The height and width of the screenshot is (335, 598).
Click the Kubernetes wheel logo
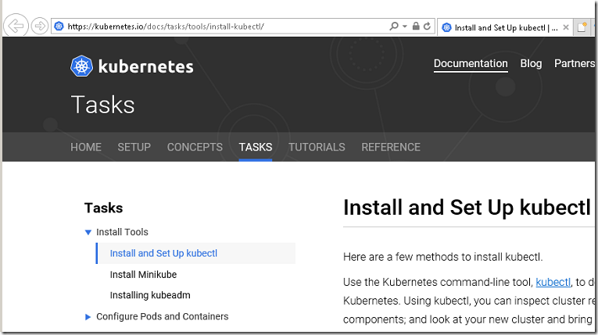coord(81,66)
